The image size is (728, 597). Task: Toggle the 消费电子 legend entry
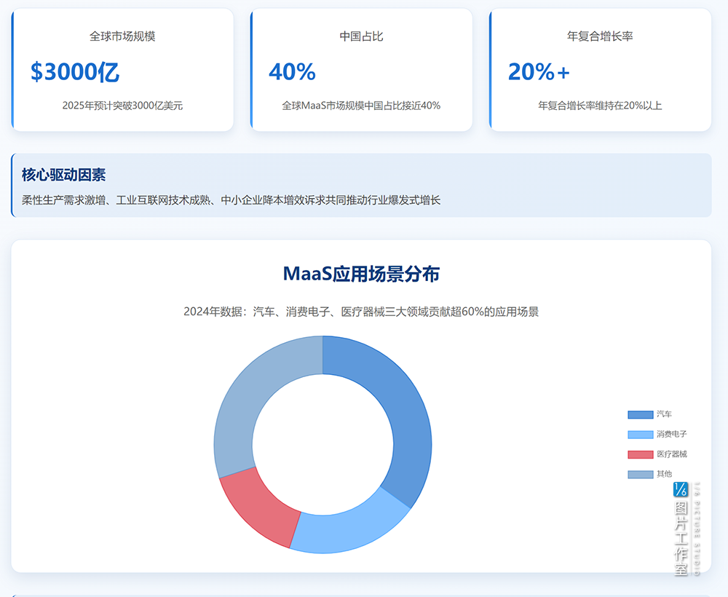click(x=671, y=434)
